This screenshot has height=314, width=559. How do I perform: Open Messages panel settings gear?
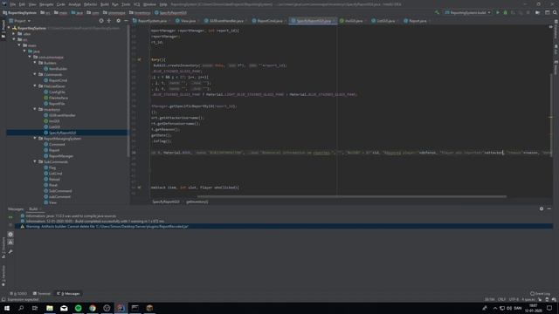click(542, 209)
